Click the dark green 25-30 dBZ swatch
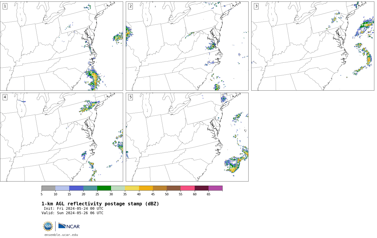This screenshot has width=377, height=238. click(104, 188)
